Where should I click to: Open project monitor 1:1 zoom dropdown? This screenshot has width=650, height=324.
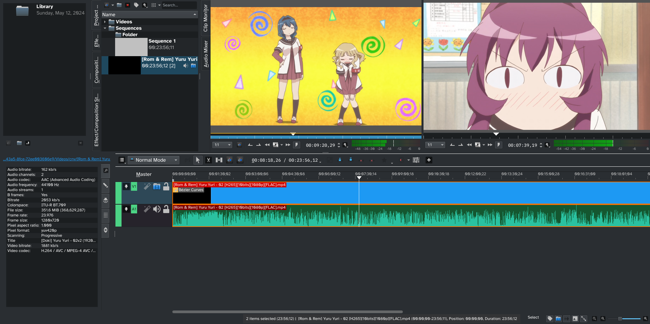click(435, 145)
